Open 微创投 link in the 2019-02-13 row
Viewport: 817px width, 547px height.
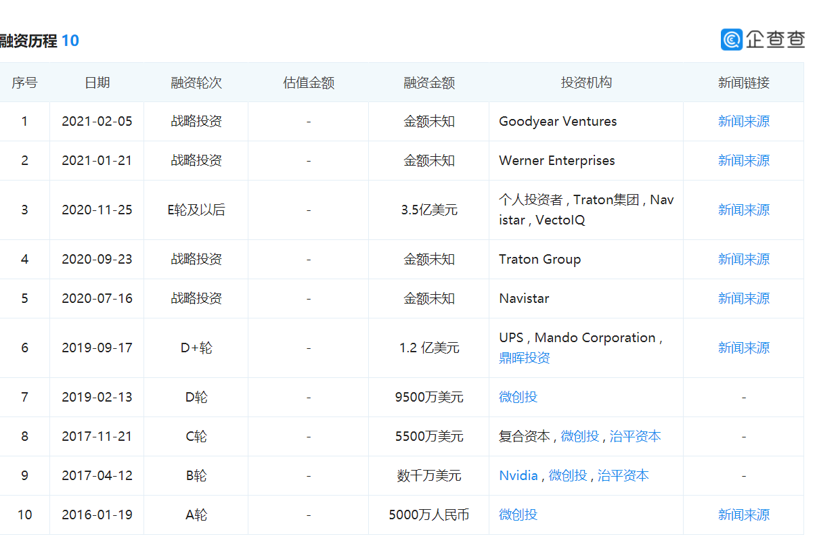pyautogui.click(x=518, y=398)
